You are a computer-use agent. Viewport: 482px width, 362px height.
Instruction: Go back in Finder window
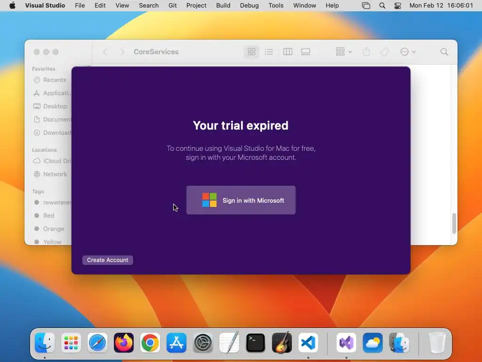click(x=105, y=52)
